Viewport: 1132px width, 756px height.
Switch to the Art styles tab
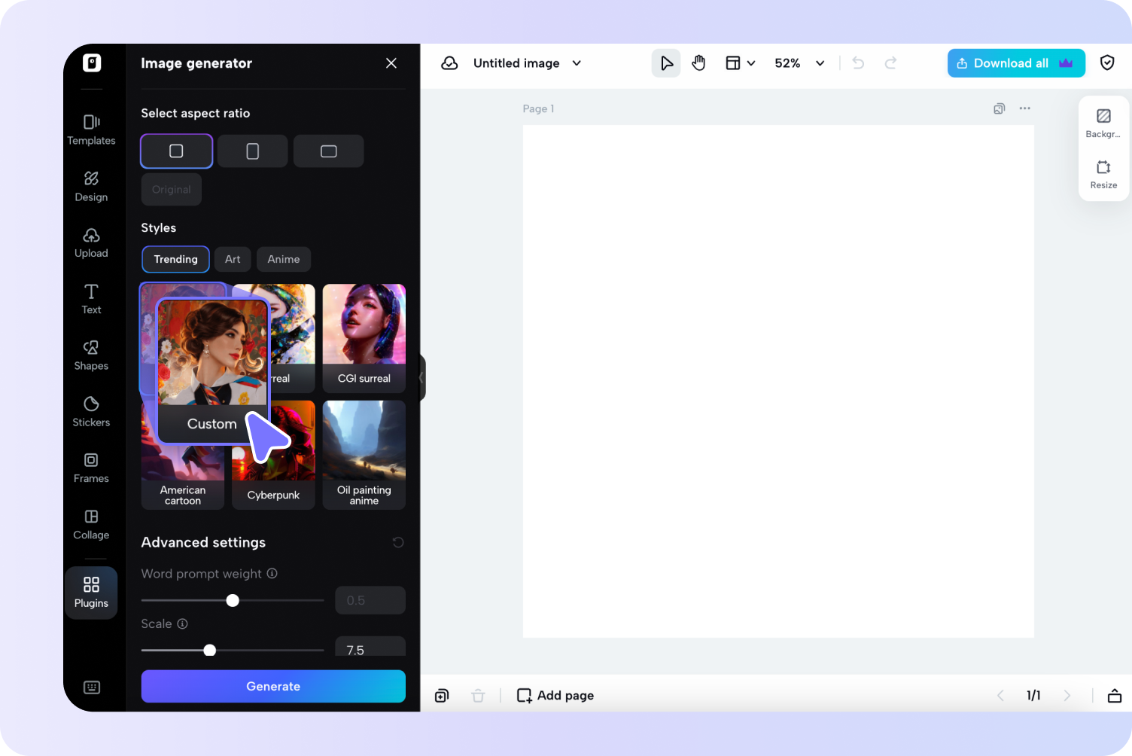[x=233, y=259]
